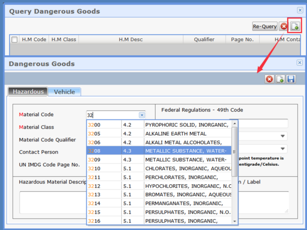Click in the Material Code input field

112,115
